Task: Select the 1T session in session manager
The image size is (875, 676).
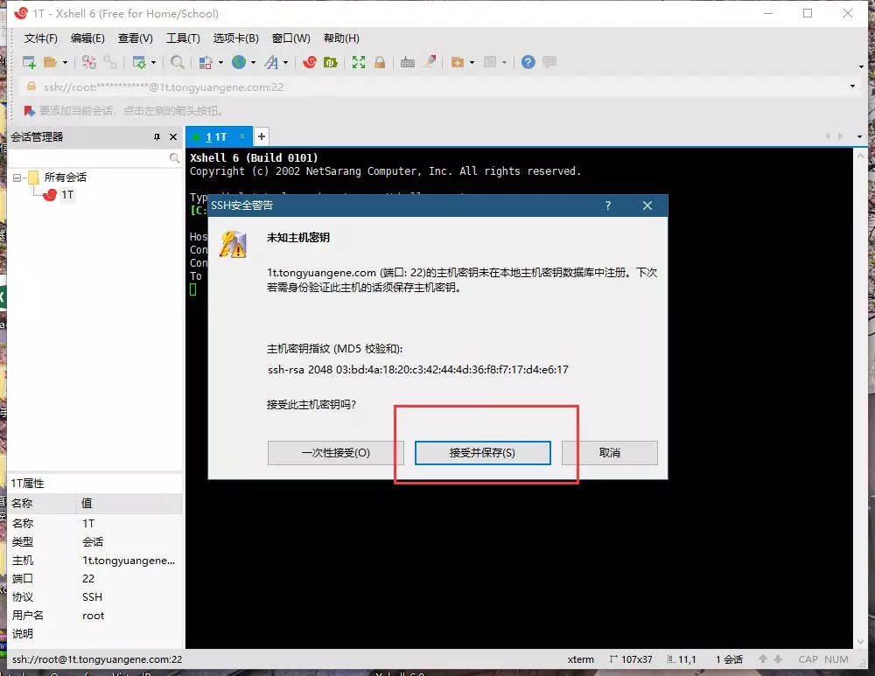Action: [x=66, y=194]
